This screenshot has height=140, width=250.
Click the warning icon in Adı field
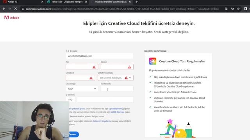(x=94, y=67)
